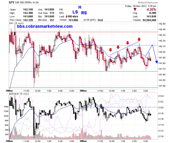Click the Bid Size value 157
169x143 pixels.
click(52, 20)
